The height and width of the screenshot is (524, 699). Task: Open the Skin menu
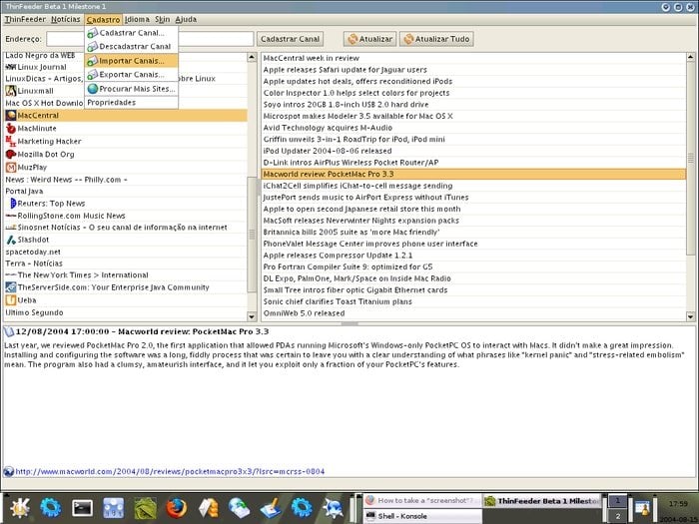[x=162, y=19]
